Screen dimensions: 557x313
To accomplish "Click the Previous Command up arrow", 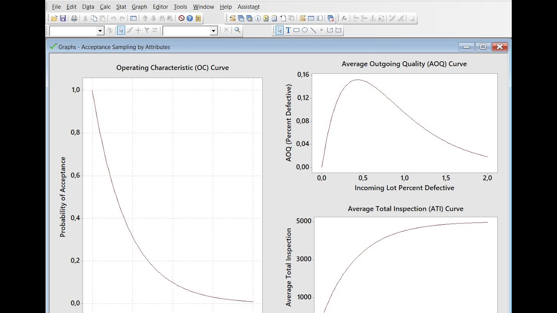I will pos(145,18).
